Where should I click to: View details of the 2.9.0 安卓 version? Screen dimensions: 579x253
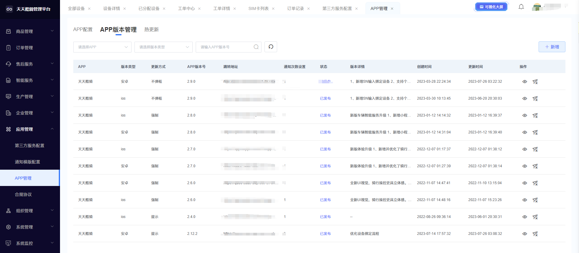click(524, 82)
